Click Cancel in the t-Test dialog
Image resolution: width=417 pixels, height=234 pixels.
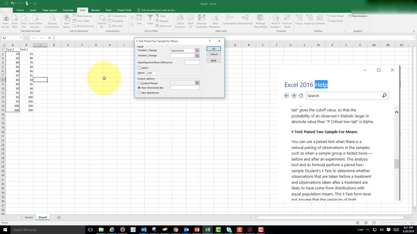point(214,54)
